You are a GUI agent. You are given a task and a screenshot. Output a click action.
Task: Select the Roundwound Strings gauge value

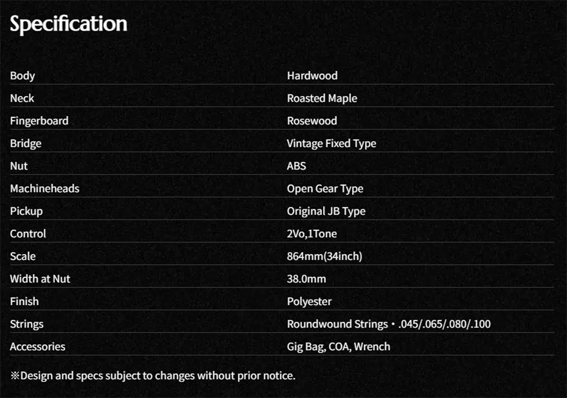pos(389,324)
